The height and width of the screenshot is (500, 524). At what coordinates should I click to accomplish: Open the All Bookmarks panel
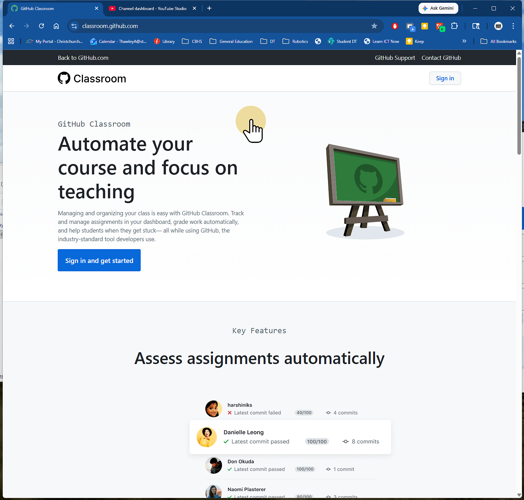point(498,41)
